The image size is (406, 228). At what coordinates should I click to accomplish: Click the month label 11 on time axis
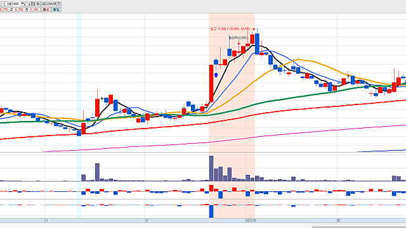coord(46,220)
